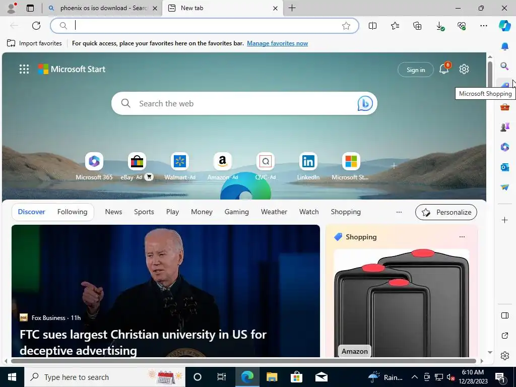Show more feed categories ellipsis
The width and height of the screenshot is (516, 387).
click(x=399, y=212)
